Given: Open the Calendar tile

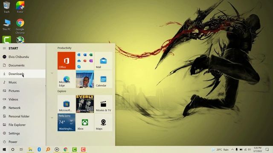Looking at the screenshot, I should pyautogui.click(x=103, y=79).
